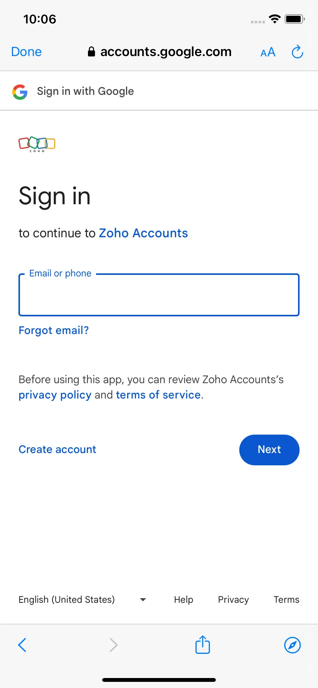Open the Zoho Accounts link

pos(144,233)
